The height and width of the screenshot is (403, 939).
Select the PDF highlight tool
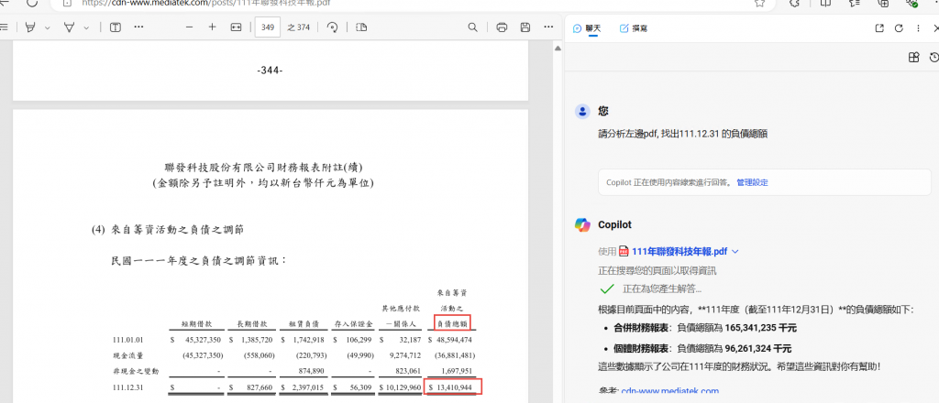pos(30,27)
